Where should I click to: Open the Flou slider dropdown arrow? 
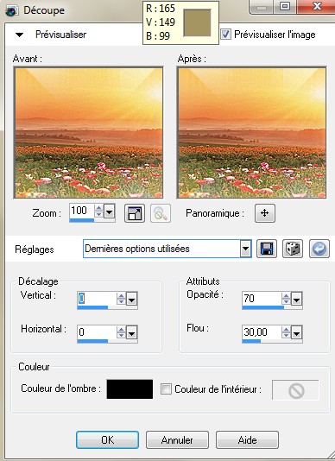[x=297, y=333]
